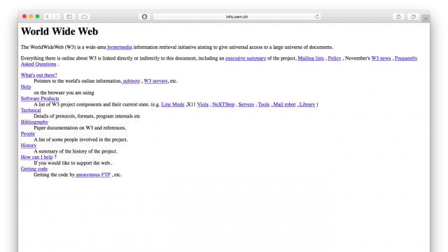Viewport: 448px width, 252px height.
Task: Click the Help link
Action: click(x=26, y=87)
